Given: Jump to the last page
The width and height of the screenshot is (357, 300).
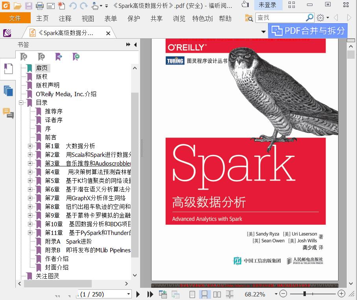Looking at the screenshot, I should coord(150,294).
